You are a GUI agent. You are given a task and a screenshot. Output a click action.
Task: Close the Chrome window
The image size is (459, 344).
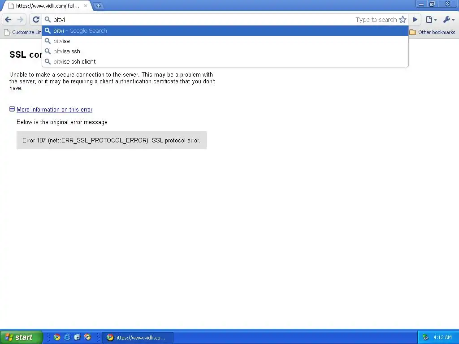tap(448, 4)
